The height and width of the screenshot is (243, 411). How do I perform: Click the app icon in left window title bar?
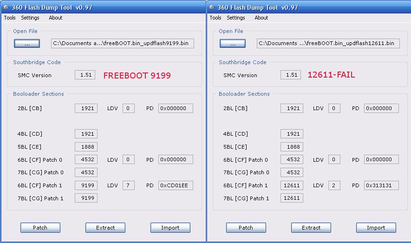point(6,7)
